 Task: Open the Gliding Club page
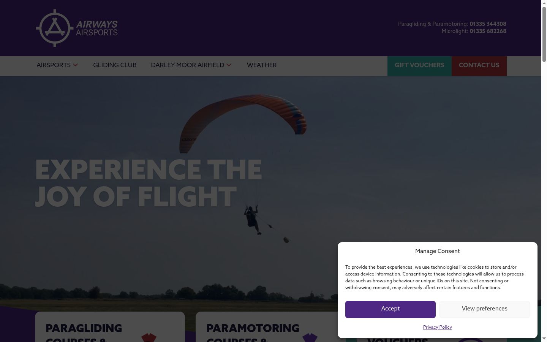click(x=115, y=65)
